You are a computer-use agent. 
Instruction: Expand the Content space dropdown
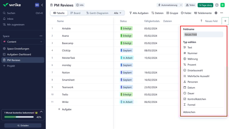(23, 42)
